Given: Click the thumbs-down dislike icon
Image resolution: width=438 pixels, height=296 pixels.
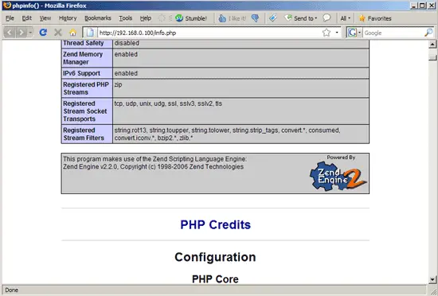Looking at the screenshot, I should click(x=255, y=18).
